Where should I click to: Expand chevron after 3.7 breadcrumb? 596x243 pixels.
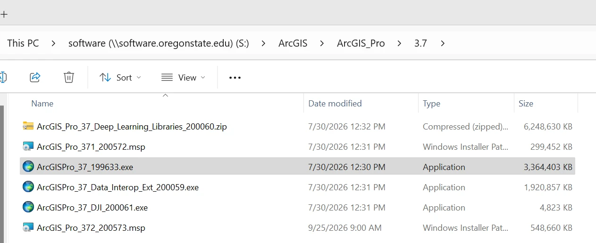click(442, 43)
